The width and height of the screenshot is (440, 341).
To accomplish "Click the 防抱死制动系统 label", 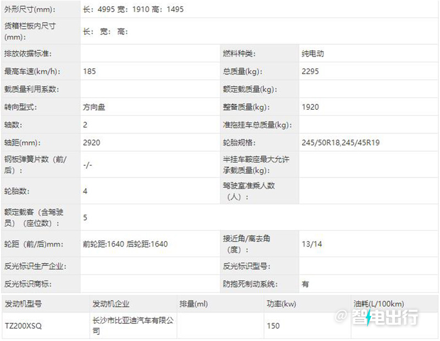I will 250,284.
